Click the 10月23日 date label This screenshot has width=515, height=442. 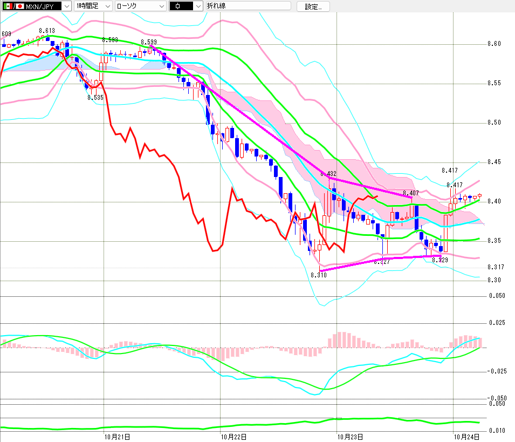pyautogui.click(x=350, y=437)
